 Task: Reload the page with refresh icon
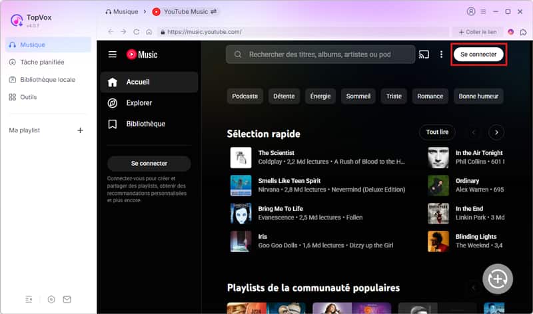pyautogui.click(x=137, y=31)
